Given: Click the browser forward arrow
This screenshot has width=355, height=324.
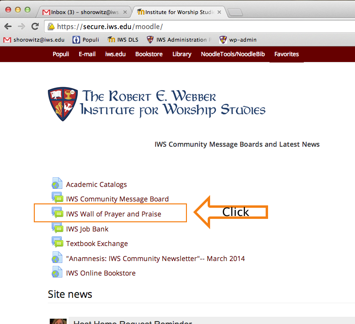Looking at the screenshot, I should click(22, 27).
